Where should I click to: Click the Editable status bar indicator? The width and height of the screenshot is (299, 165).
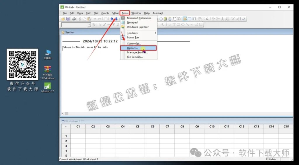tap(271, 159)
